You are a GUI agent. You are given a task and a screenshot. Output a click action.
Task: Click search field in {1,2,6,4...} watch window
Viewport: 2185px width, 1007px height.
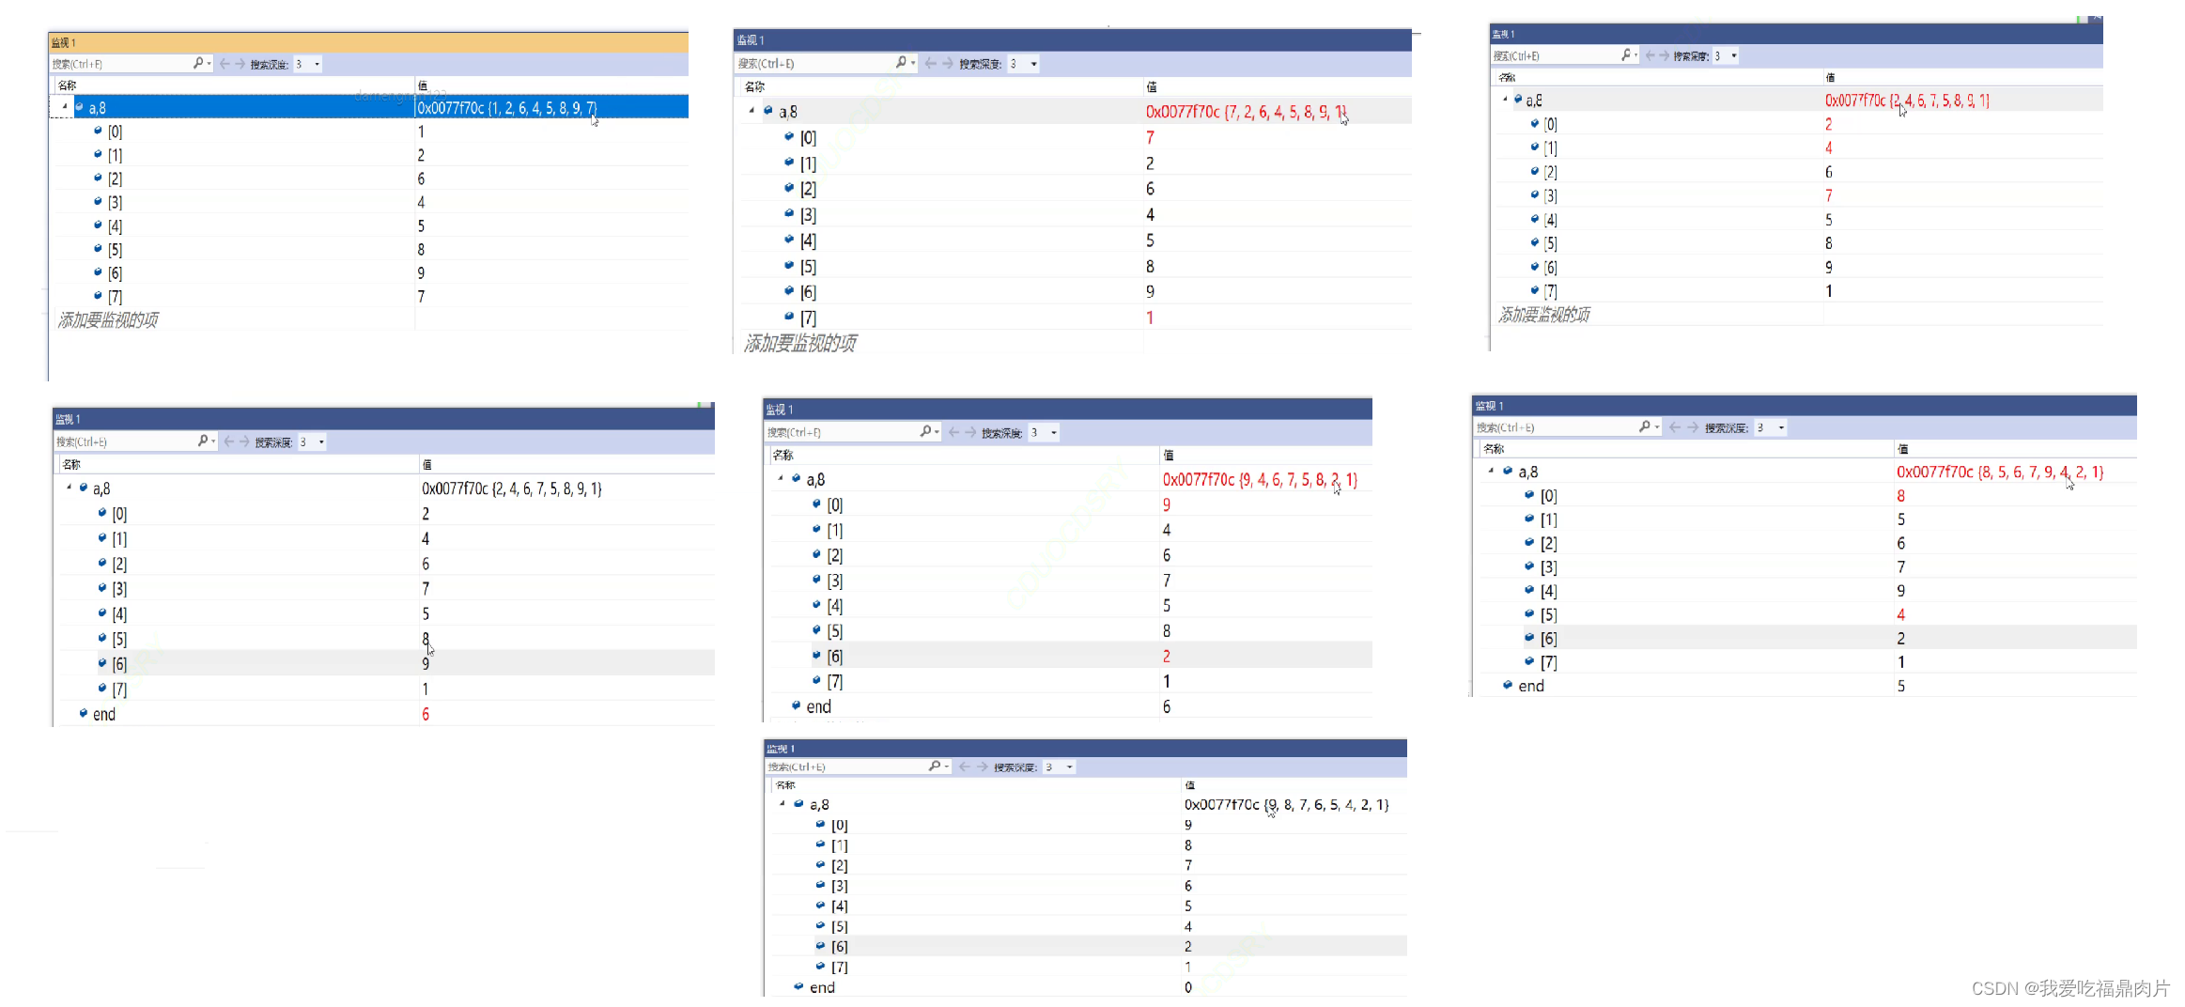click(x=121, y=64)
